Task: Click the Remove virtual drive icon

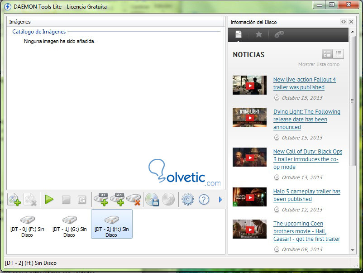Action: [134, 199]
